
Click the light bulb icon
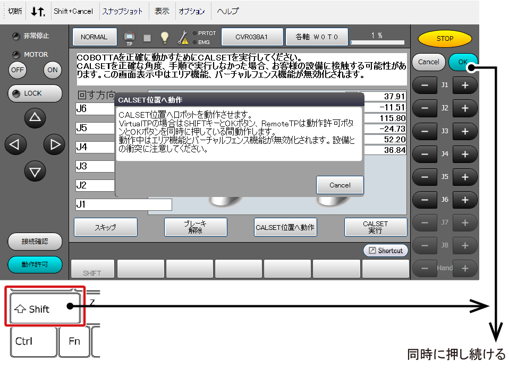point(165,37)
